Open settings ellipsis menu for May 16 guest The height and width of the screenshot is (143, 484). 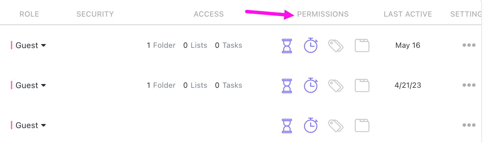469,45
